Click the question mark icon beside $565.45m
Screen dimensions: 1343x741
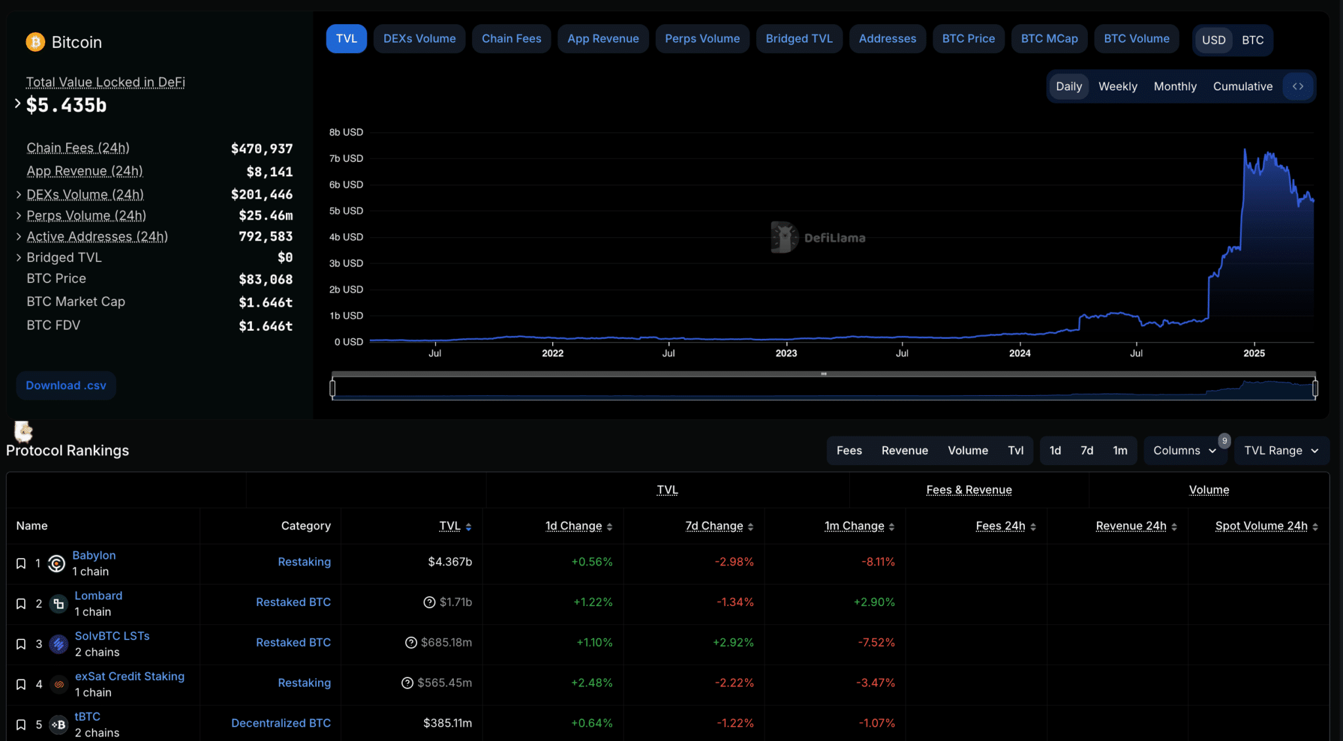(407, 683)
